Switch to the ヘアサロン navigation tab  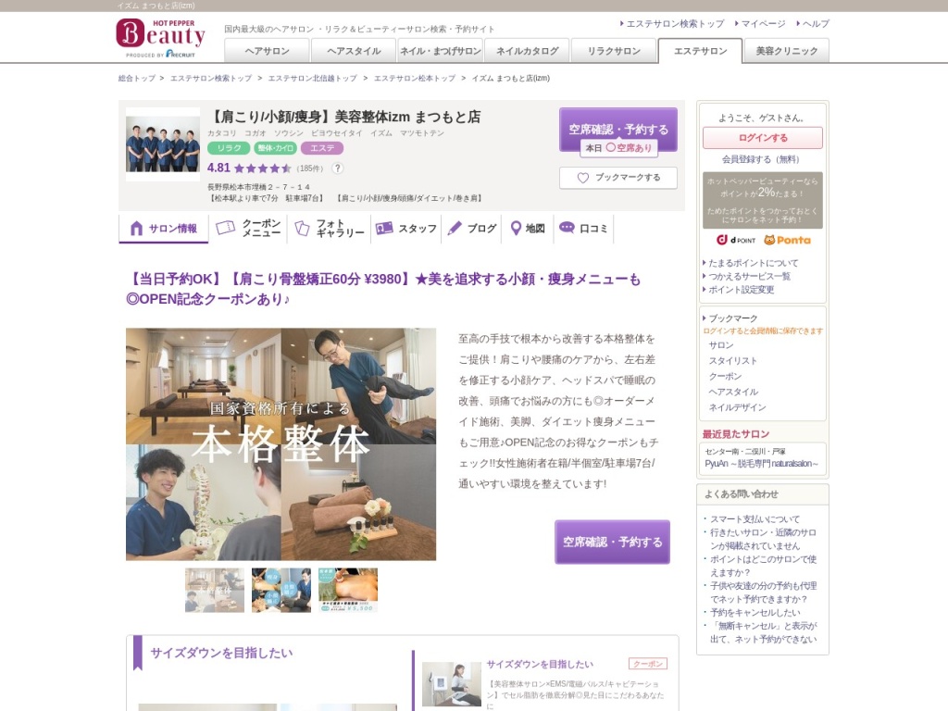click(x=267, y=51)
